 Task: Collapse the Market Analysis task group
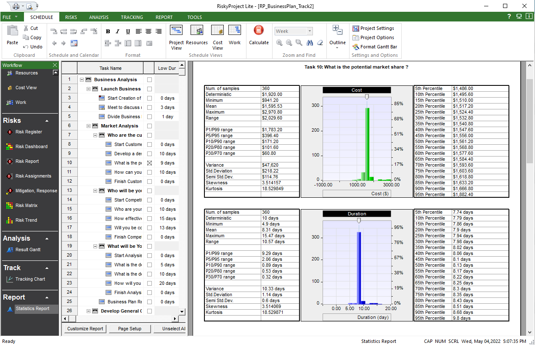tap(88, 126)
